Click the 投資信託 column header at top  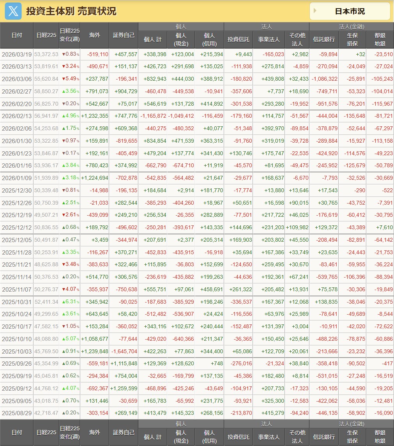click(x=238, y=39)
